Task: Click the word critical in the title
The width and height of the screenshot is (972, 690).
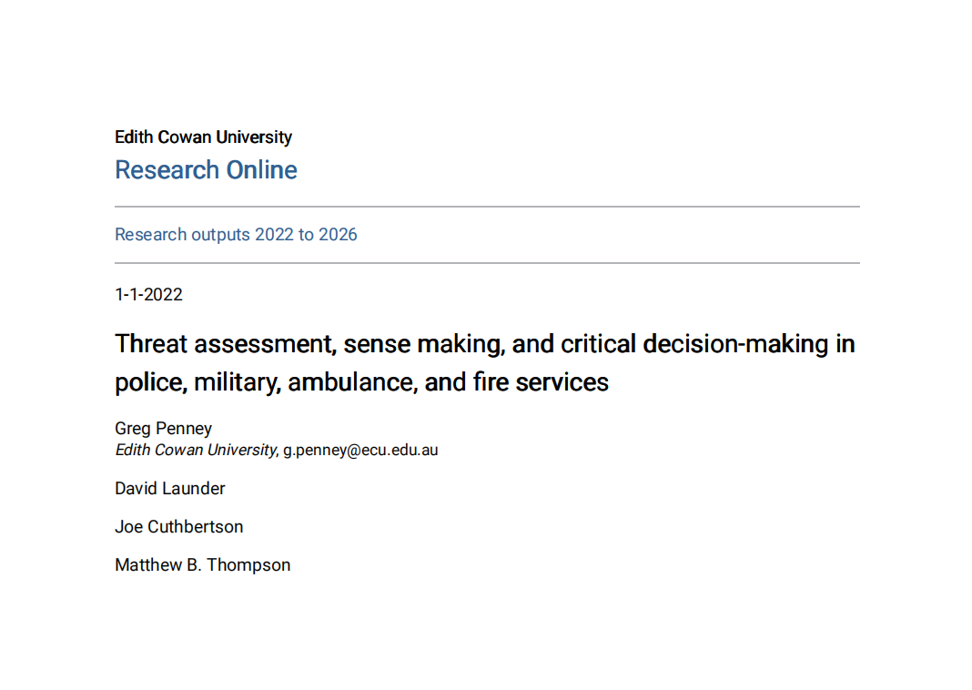Action: pos(598,344)
